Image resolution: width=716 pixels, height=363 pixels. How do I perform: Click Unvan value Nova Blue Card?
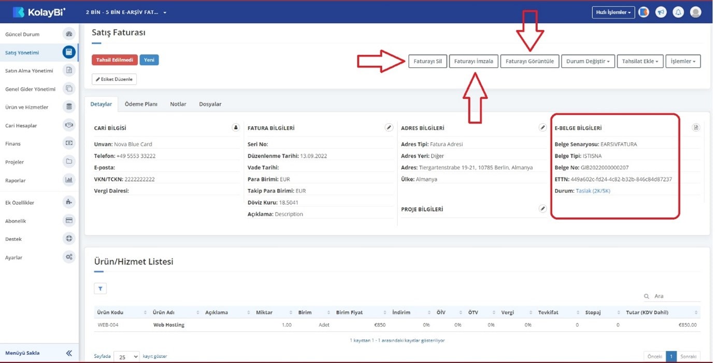[x=133, y=144]
